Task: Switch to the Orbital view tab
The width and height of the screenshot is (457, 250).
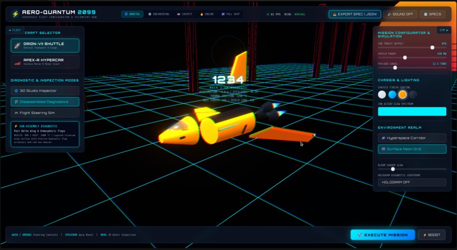Action: pyautogui.click(x=132, y=14)
